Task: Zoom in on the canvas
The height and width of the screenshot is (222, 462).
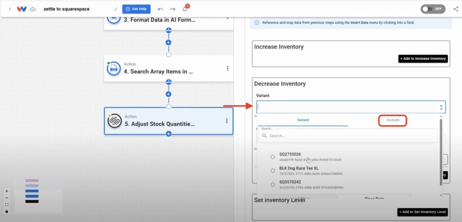Action: coord(7,191)
